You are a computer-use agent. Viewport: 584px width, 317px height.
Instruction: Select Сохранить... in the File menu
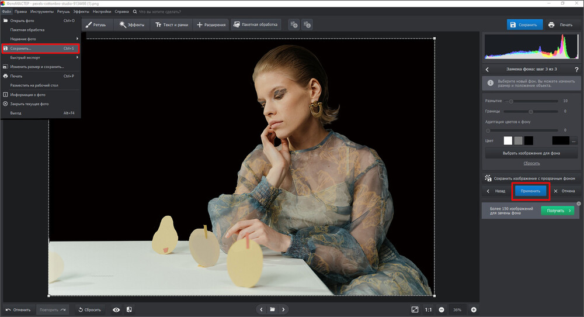[40, 48]
